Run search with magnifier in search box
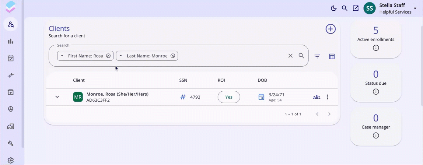The height and width of the screenshot is (165, 423). point(301,56)
